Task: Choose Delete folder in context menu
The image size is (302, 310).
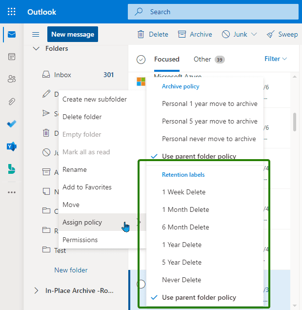Action: pyautogui.click(x=102, y=117)
